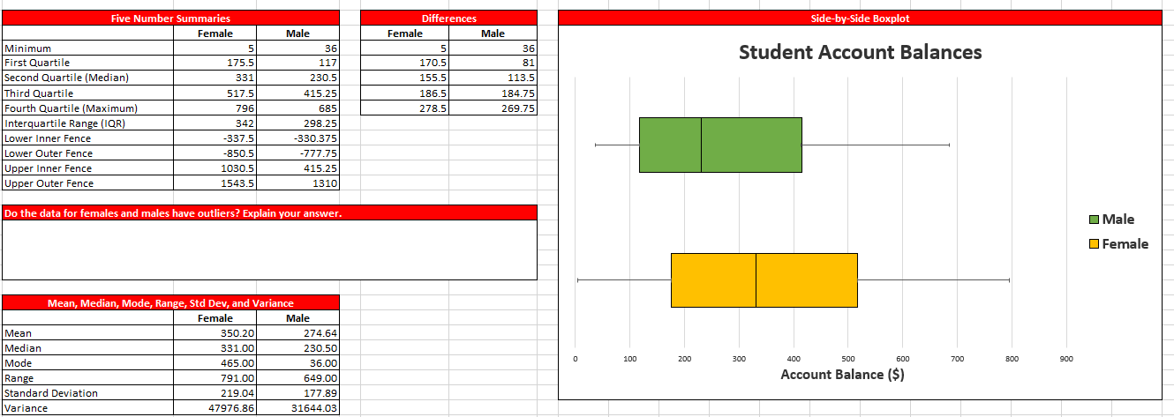Click the male mean cell 274.64

click(298, 333)
